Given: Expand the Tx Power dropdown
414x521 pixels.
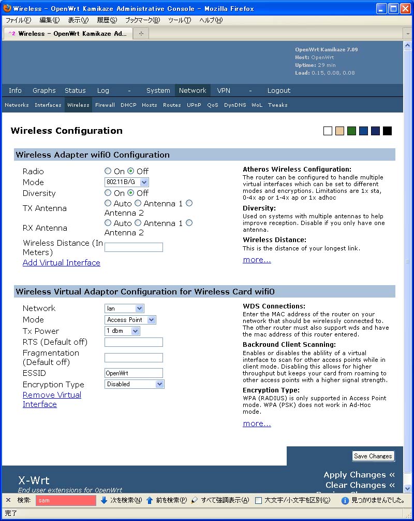Looking at the screenshot, I should [x=122, y=331].
